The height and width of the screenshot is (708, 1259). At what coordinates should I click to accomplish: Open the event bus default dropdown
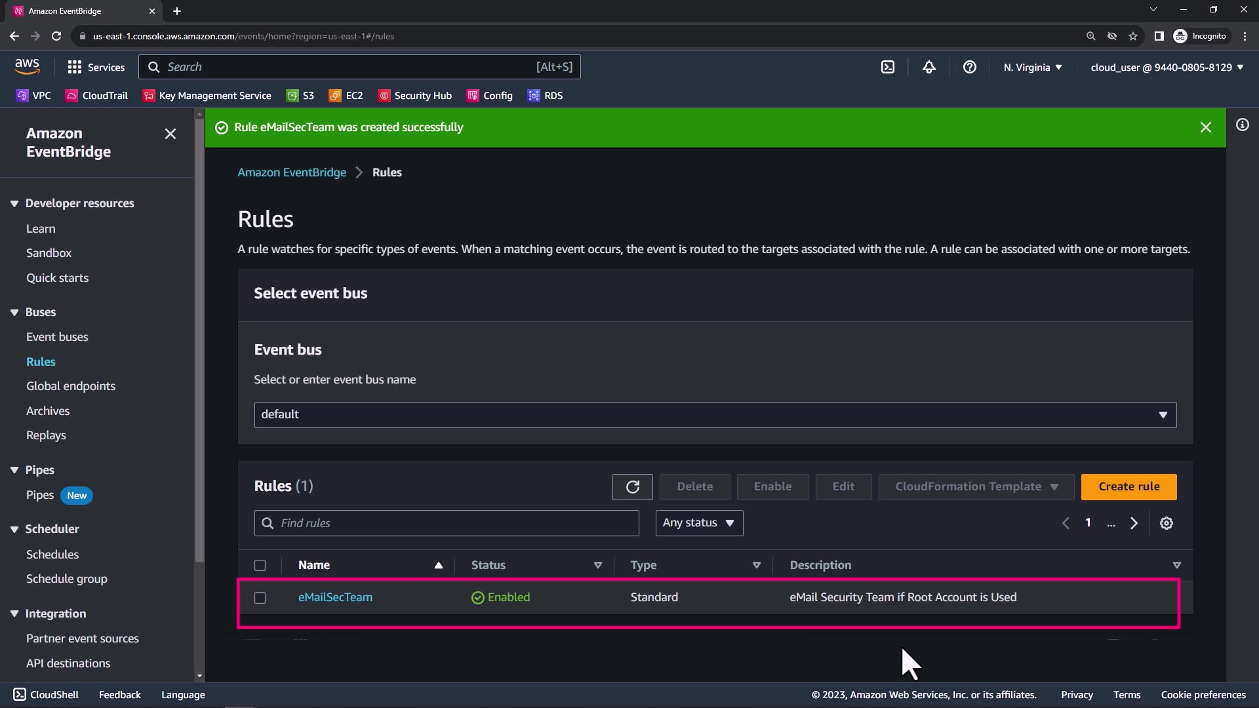[x=715, y=415]
